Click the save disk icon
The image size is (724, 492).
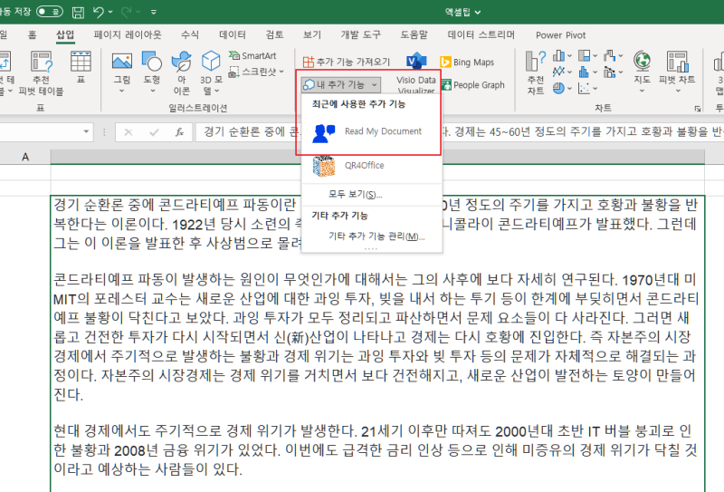pos(79,12)
